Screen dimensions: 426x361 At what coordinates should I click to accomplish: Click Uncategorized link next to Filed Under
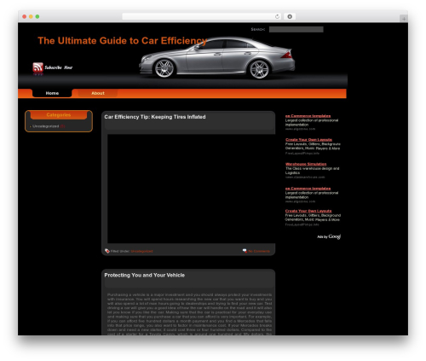[141, 251]
